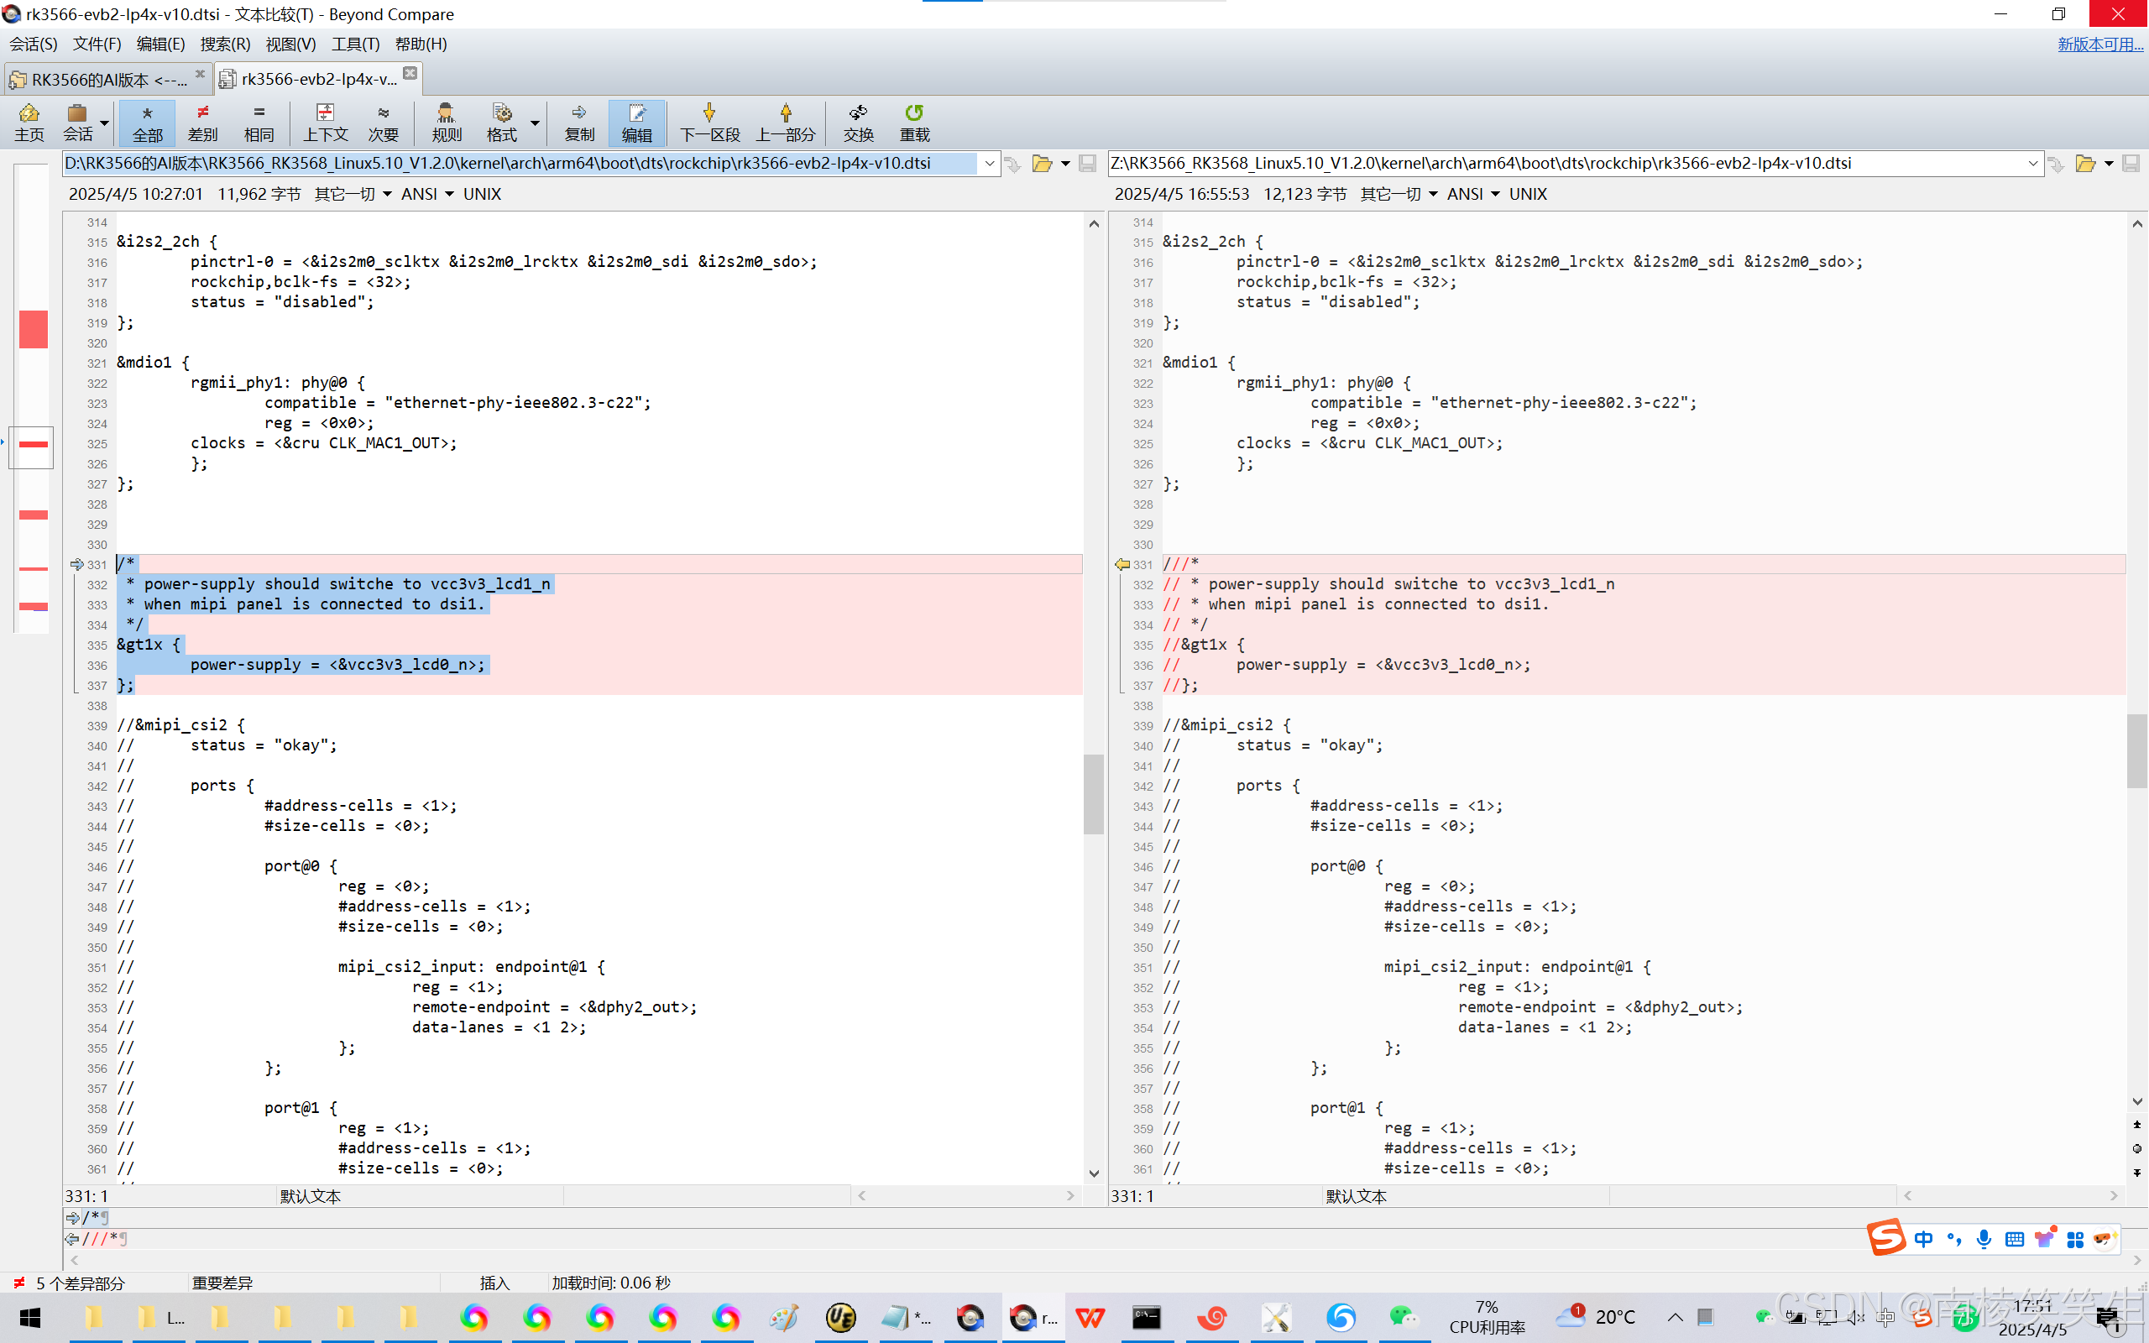Viewport: 2149px width, 1343px height.
Task: Toggle Show Differences (差别) filter
Action: (x=202, y=122)
